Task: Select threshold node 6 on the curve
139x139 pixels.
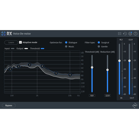Action: (70, 75)
